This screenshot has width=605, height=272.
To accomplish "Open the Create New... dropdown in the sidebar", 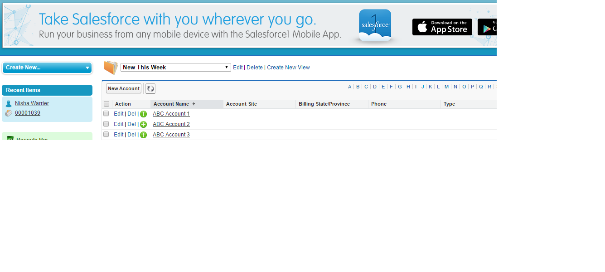I will point(47,67).
